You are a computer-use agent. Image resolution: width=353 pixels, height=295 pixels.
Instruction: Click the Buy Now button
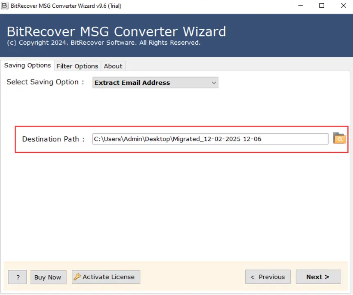click(x=48, y=277)
